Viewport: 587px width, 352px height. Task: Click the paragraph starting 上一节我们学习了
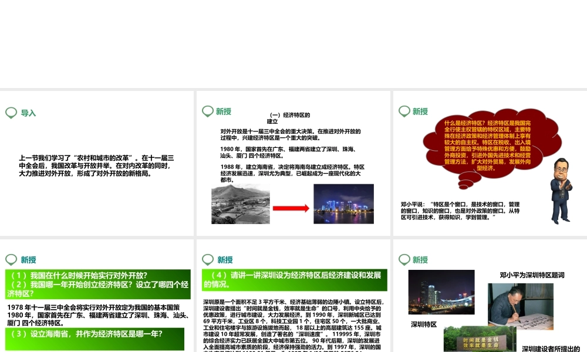click(97, 165)
